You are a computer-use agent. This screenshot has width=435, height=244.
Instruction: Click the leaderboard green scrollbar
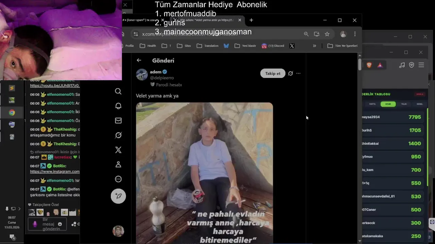(428, 147)
